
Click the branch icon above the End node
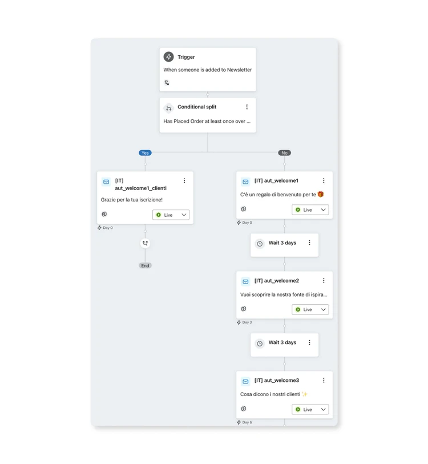point(145,243)
